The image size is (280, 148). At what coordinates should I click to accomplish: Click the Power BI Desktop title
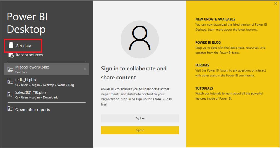click(x=27, y=23)
